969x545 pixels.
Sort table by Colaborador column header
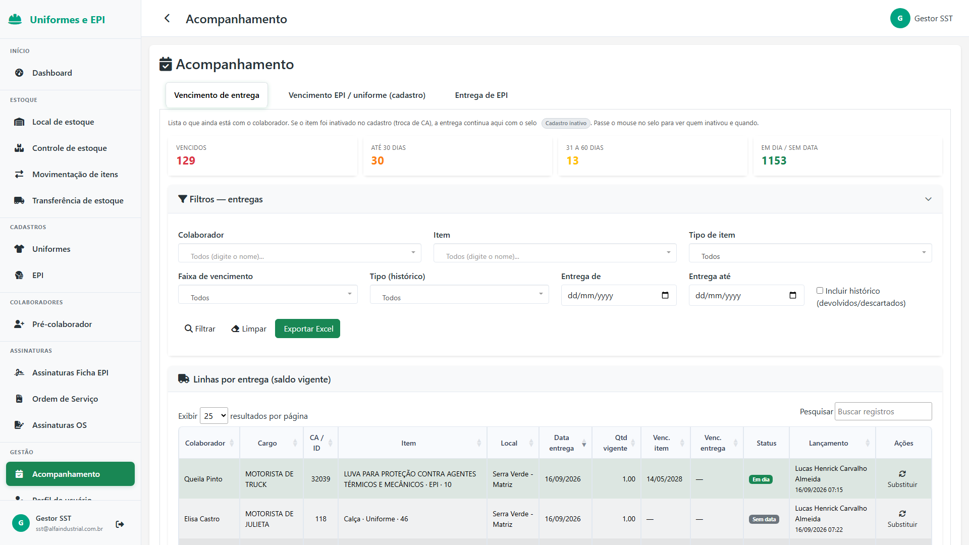209,443
